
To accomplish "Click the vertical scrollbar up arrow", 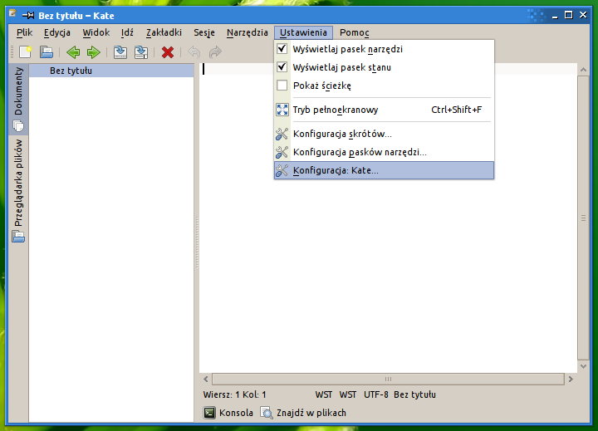I will (x=583, y=70).
